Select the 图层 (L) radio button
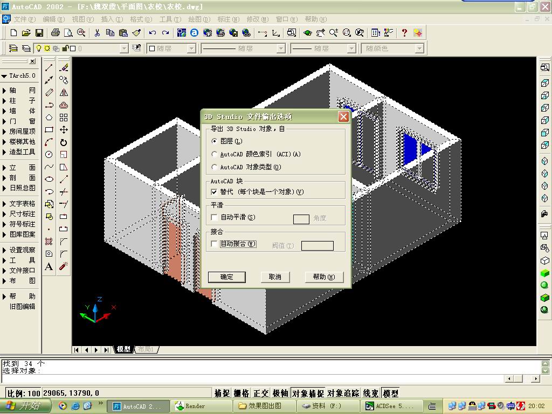Image resolution: width=552 pixels, height=414 pixels. pos(214,141)
